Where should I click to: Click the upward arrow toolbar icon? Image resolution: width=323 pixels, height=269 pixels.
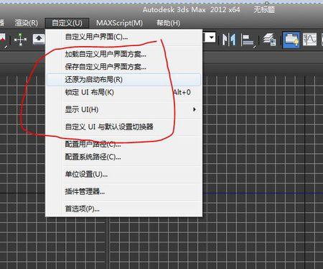pos(39,39)
